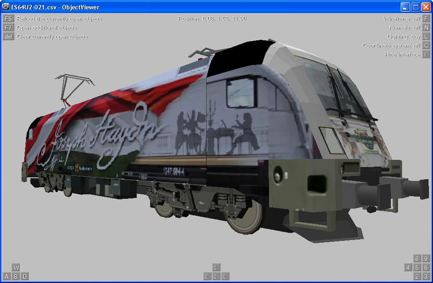
Task: Click the 'Hide interface' label
Action: click(402, 55)
